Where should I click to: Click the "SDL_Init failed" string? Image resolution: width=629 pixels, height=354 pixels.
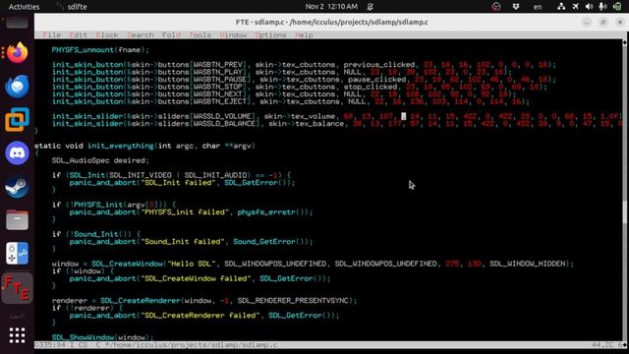coord(178,183)
